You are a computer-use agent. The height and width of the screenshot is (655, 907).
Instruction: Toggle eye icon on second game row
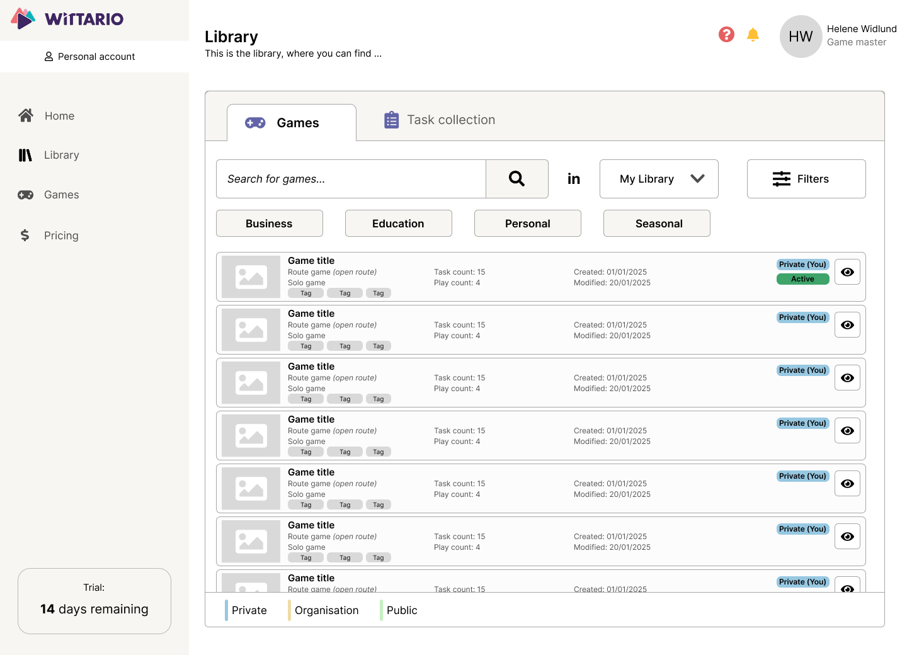[847, 325]
